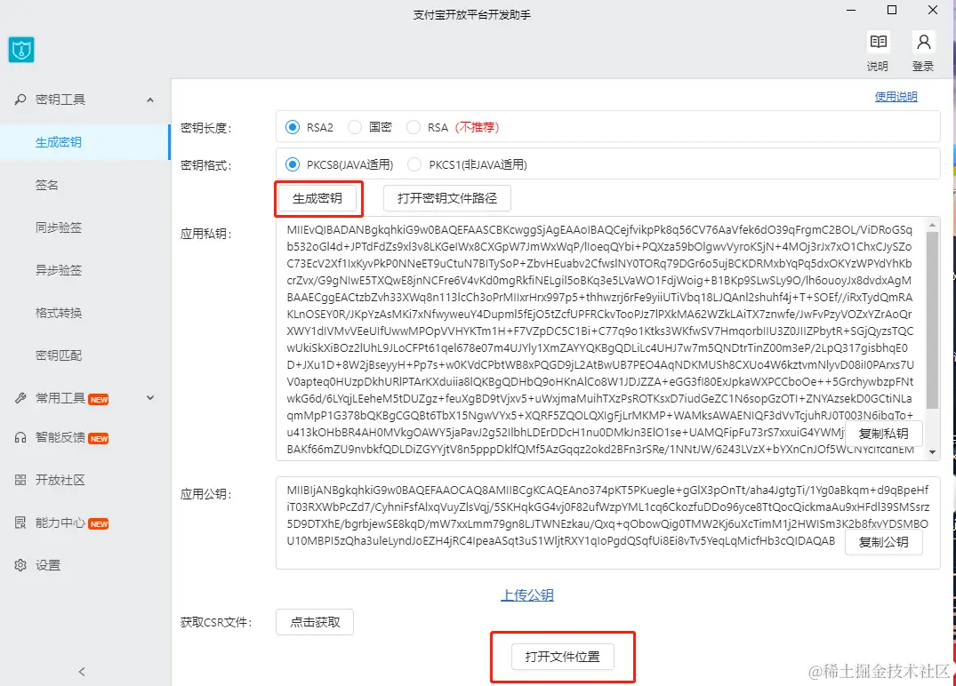
Task: Click the 获取CSR文件 label
Action: coord(216,622)
